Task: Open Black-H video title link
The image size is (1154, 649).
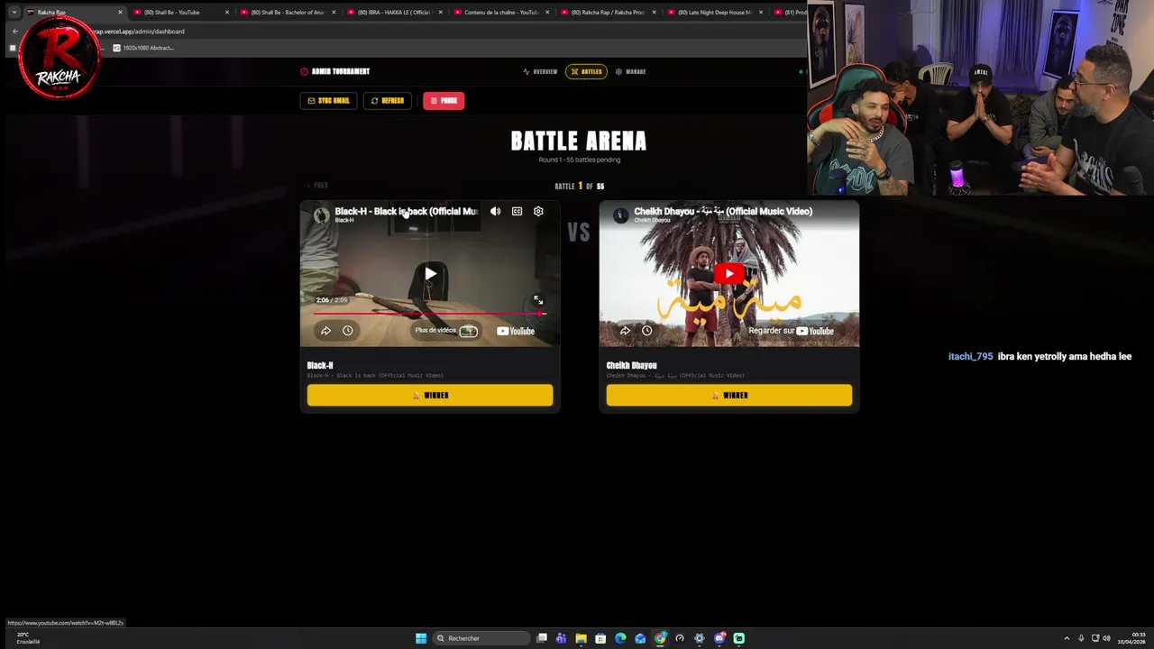Action: [x=407, y=211]
